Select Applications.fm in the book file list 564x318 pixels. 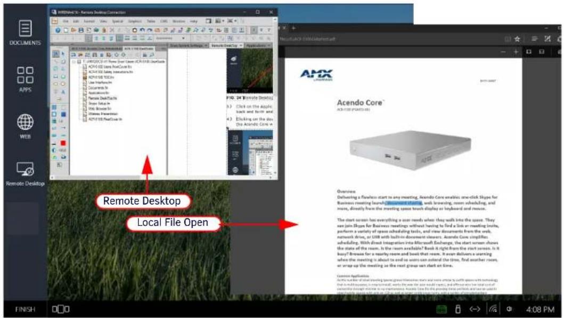pyautogui.click(x=99, y=93)
